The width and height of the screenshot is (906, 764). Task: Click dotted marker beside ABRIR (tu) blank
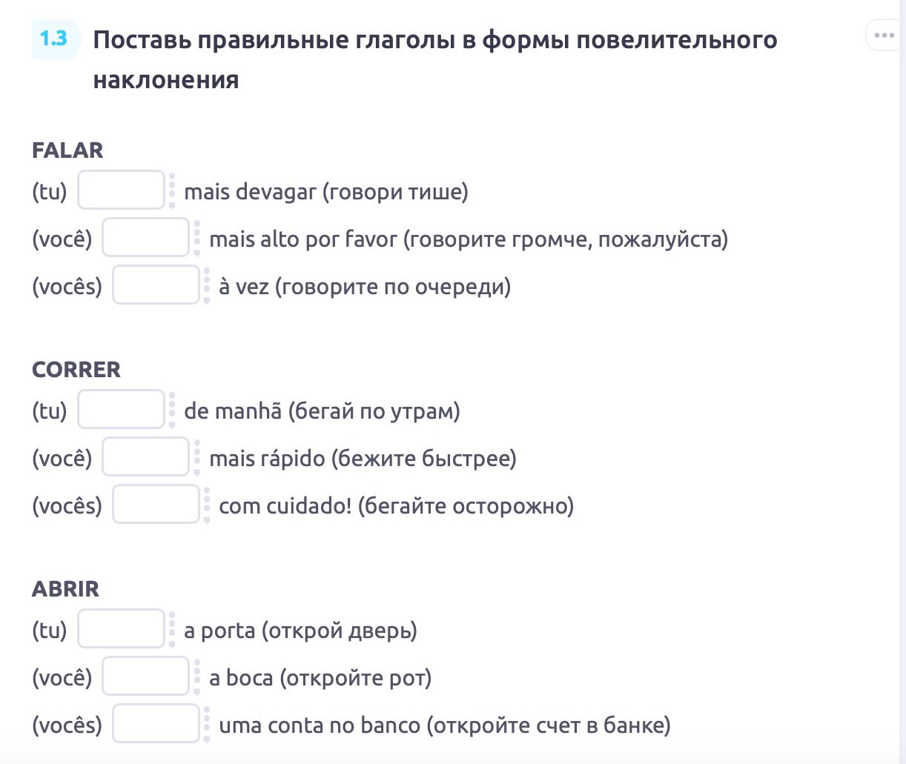pos(172,630)
